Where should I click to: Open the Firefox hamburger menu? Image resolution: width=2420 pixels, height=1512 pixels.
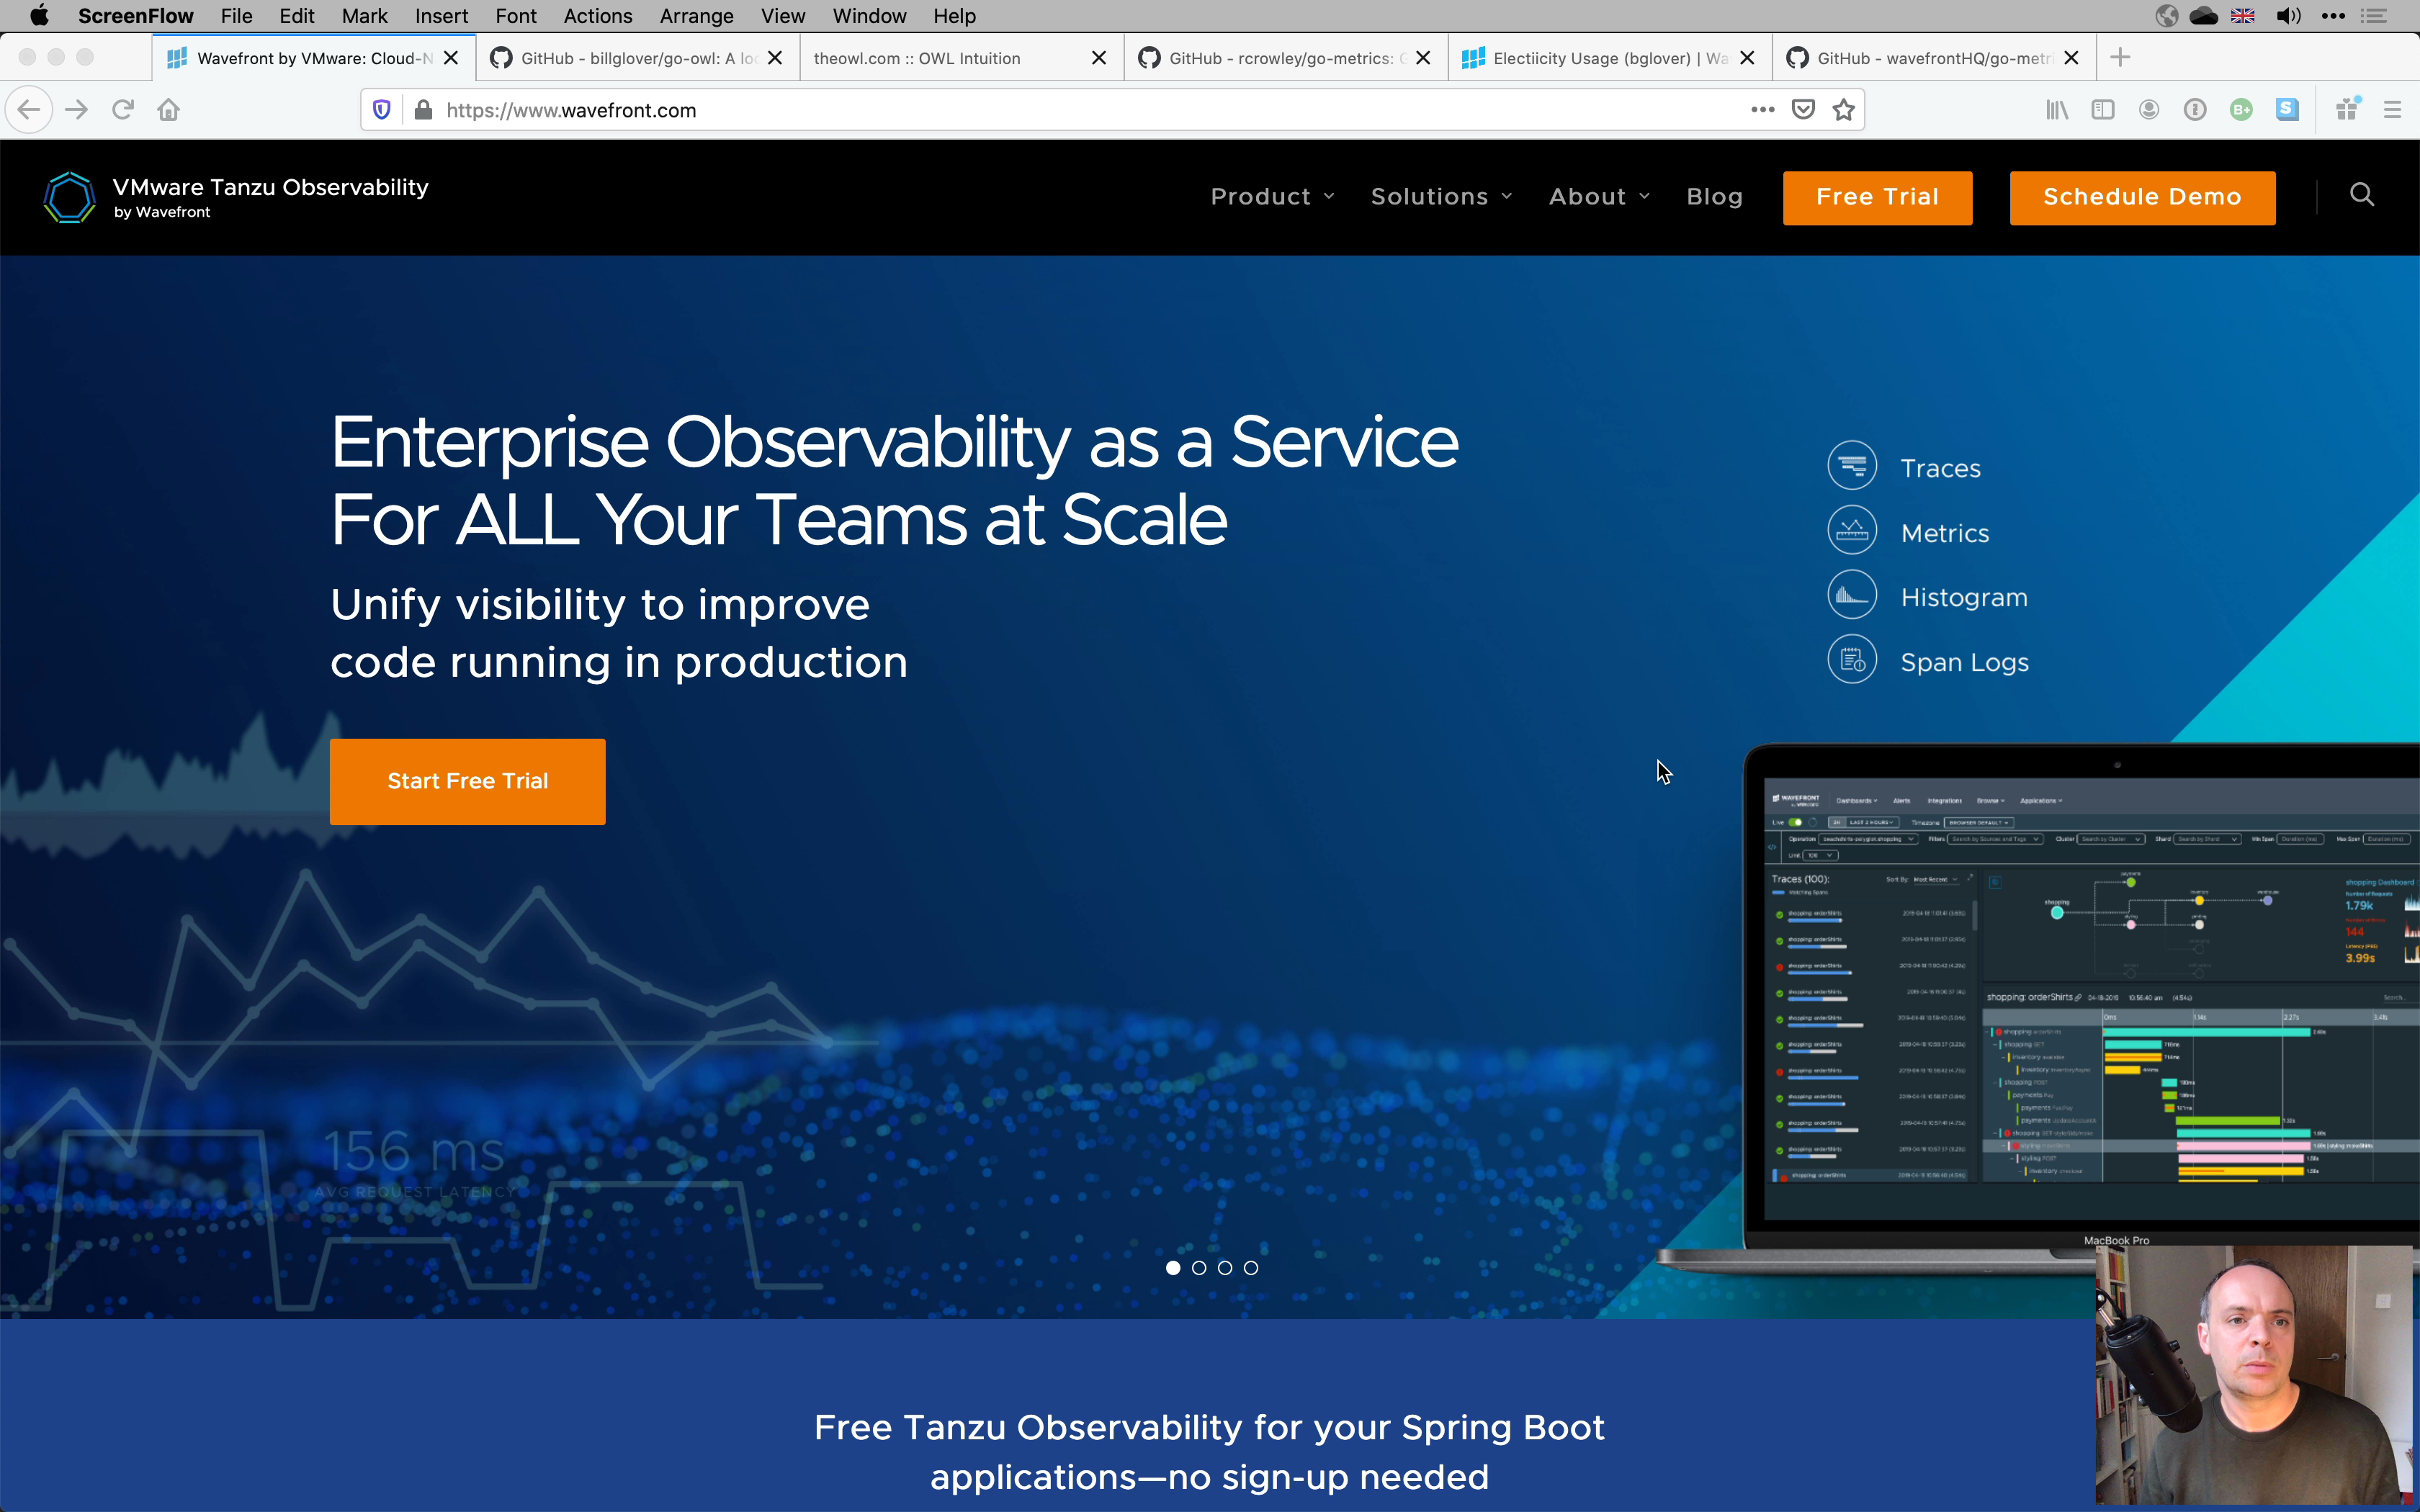[x=2392, y=110]
